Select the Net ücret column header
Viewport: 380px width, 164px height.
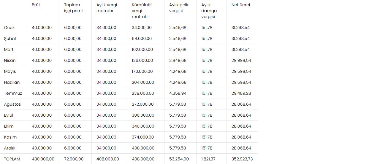241,5
